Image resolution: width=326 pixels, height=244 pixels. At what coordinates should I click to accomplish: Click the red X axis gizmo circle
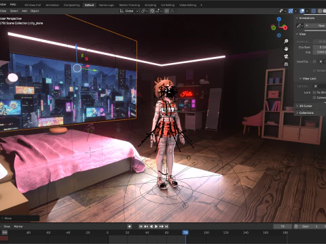285,28
